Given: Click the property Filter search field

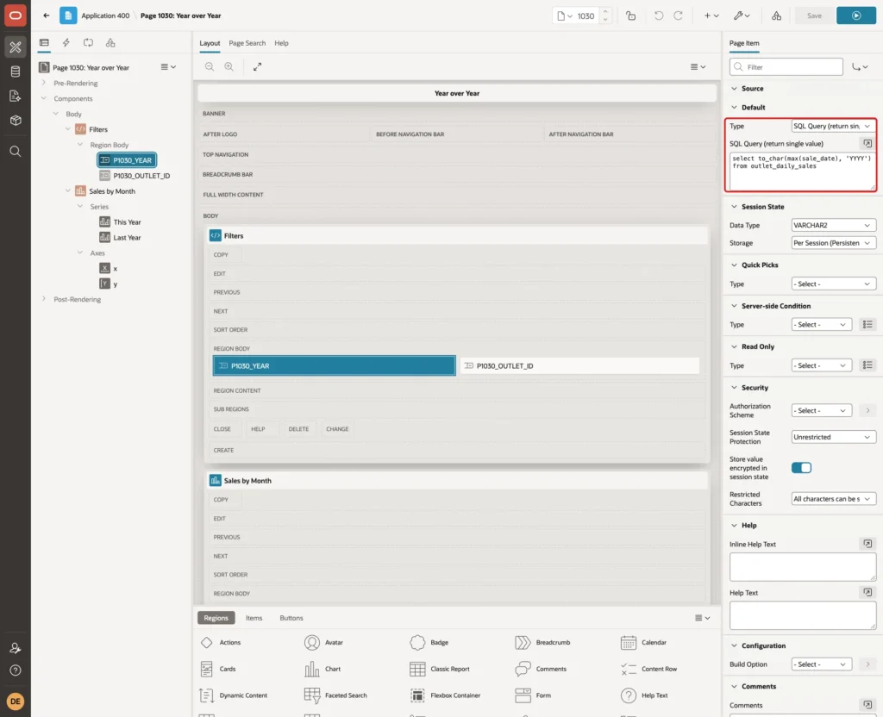Looking at the screenshot, I should click(786, 67).
